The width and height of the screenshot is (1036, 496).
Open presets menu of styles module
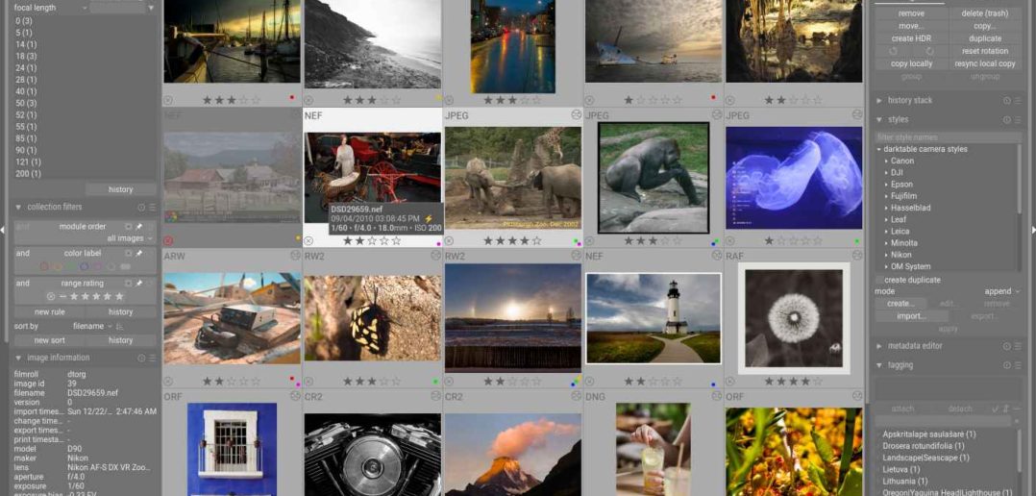[1018, 120]
